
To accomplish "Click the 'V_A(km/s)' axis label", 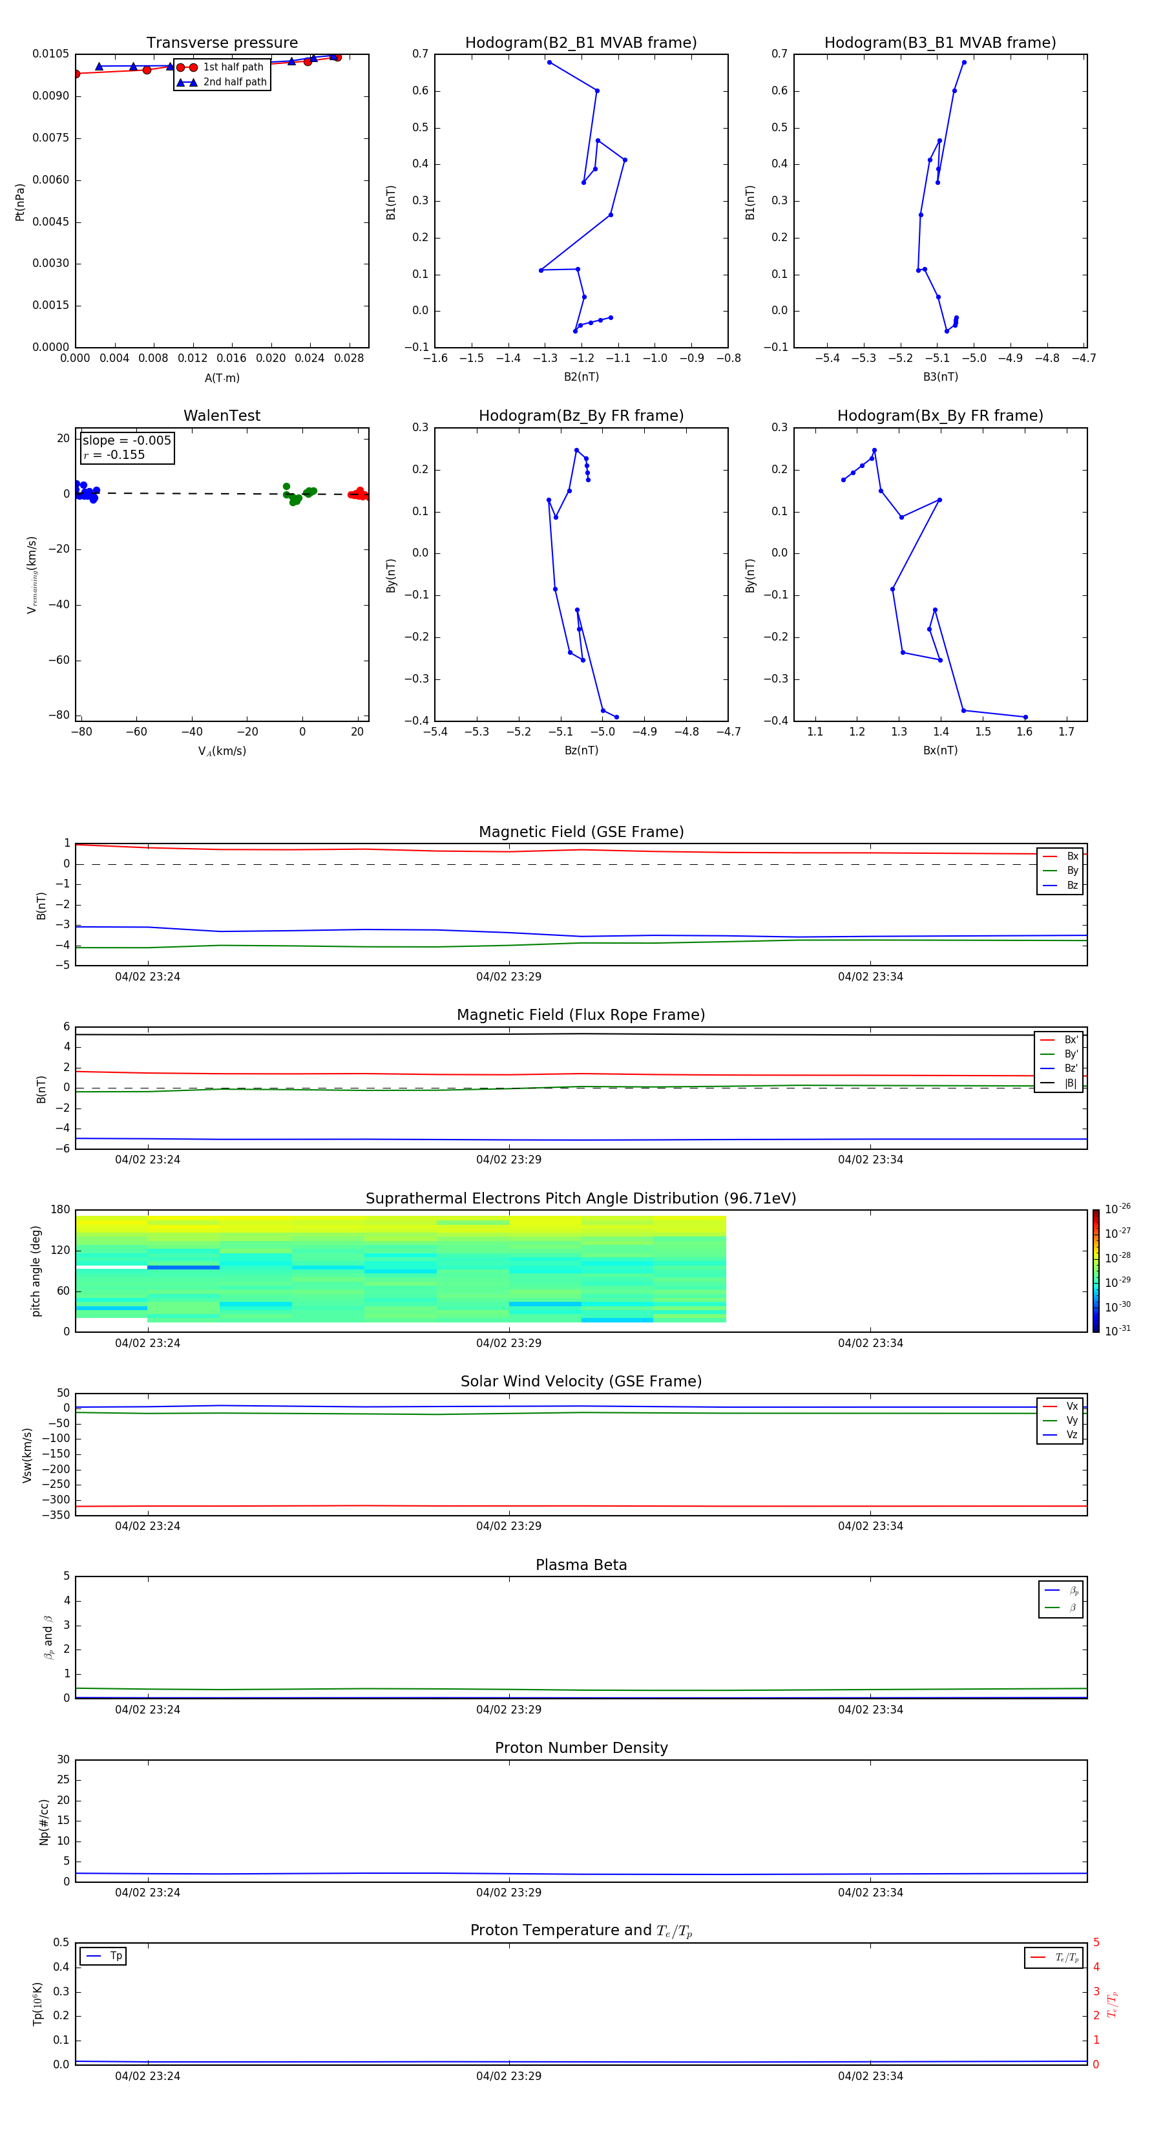I will point(222,751).
